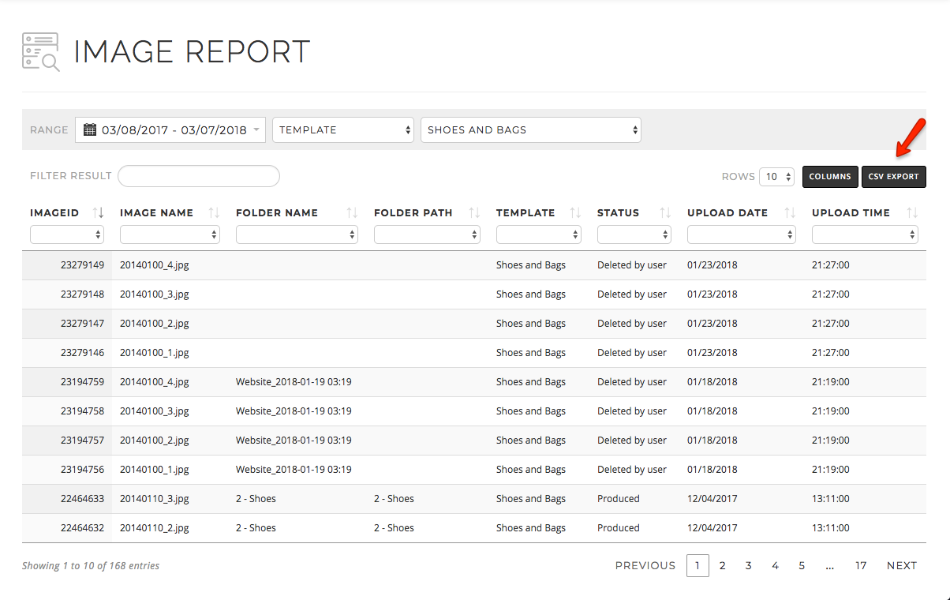Open the Shoes and Bags dropdown
Screen dimensions: 950x600
tap(531, 130)
